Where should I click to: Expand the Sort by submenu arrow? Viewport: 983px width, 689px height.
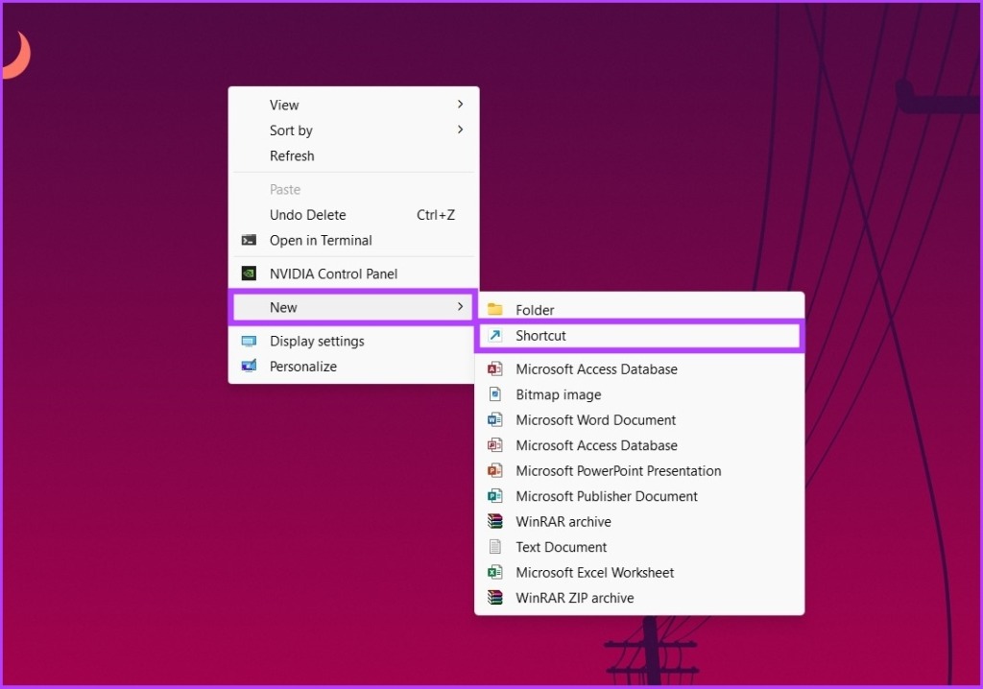click(460, 130)
